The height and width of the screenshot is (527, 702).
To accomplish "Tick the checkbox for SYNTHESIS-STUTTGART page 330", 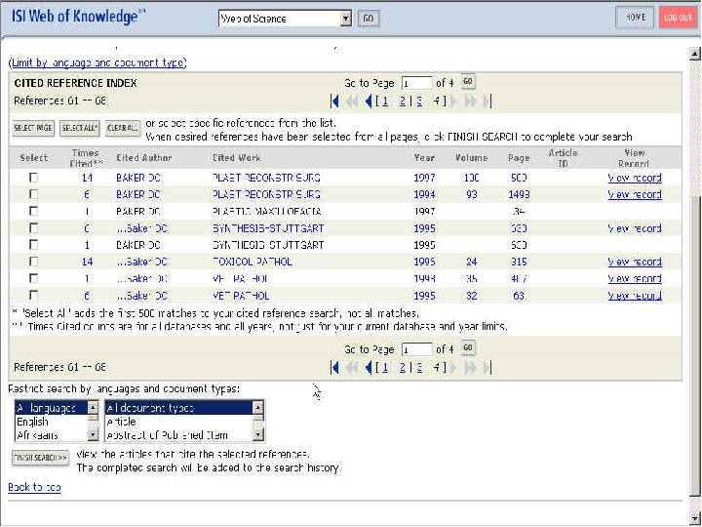I will pos(34,228).
